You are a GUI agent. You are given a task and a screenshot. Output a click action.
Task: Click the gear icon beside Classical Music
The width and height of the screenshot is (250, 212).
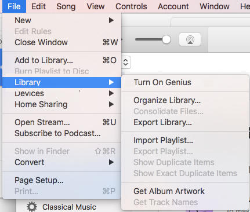click(32, 207)
